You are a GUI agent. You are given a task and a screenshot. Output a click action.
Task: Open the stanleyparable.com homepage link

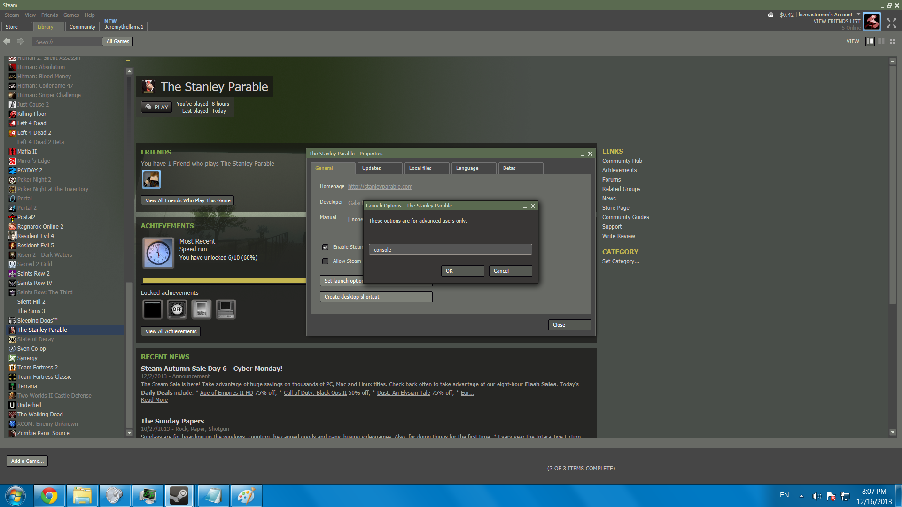tap(380, 187)
